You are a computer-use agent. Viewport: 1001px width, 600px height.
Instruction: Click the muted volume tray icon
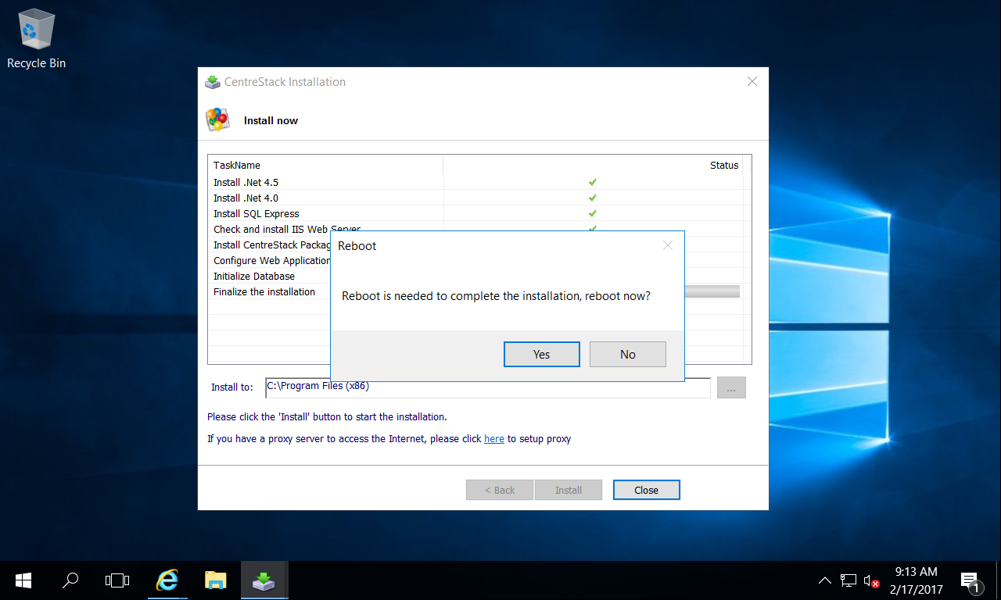(871, 580)
